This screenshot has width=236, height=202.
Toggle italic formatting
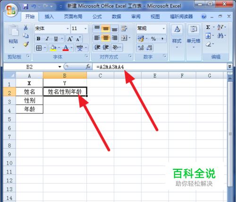coord(47,39)
